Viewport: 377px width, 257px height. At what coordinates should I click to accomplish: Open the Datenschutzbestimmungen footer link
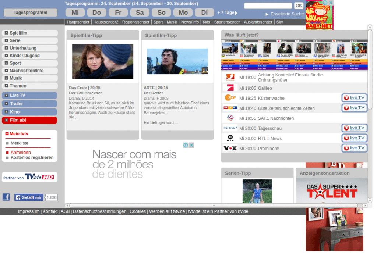[99, 211]
